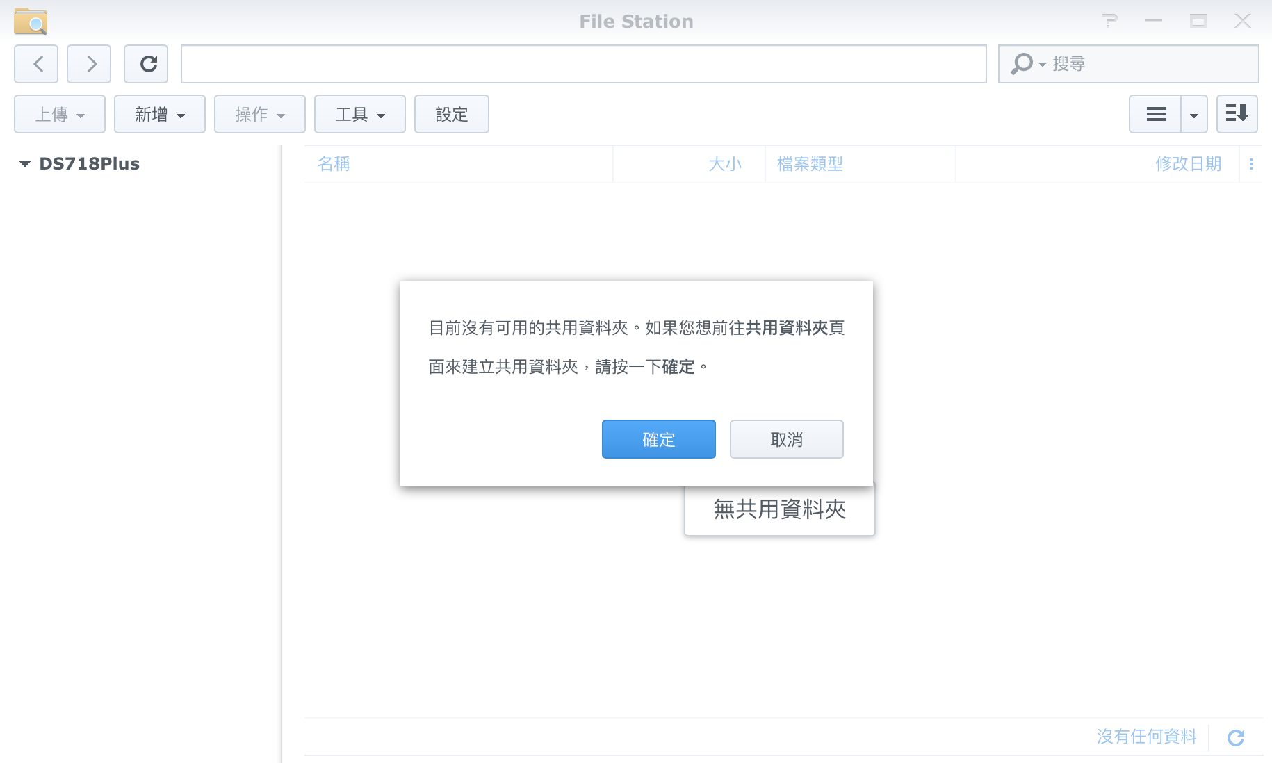The width and height of the screenshot is (1272, 763).
Task: Collapse the DS718Plus tree node
Action: [25, 164]
